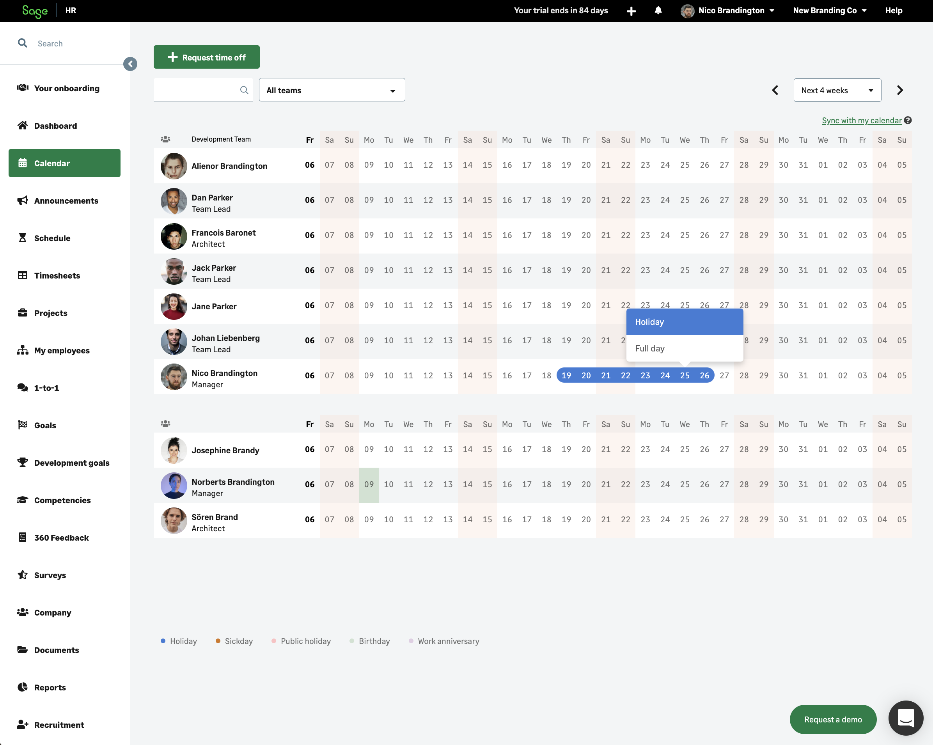Open Help in the top bar
The image size is (933, 745).
pyautogui.click(x=894, y=11)
